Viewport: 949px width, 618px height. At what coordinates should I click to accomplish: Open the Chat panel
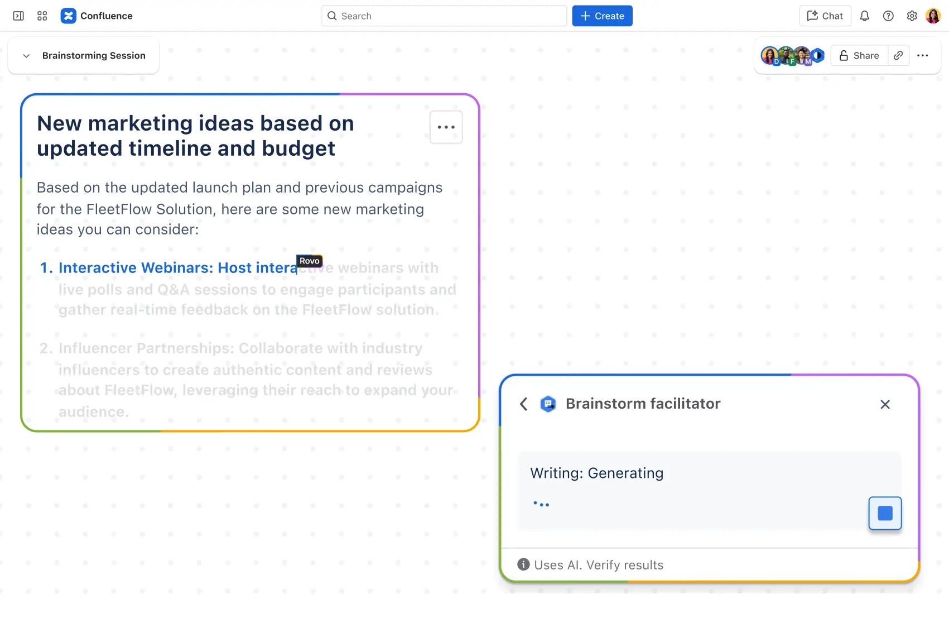click(x=825, y=16)
